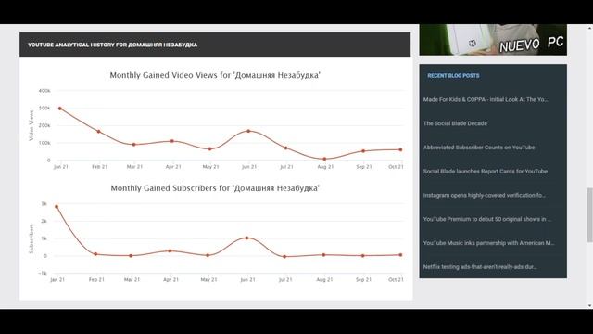Click Feb 21 data point on subscribers chart
This screenshot has width=593, height=334.
[95, 254]
